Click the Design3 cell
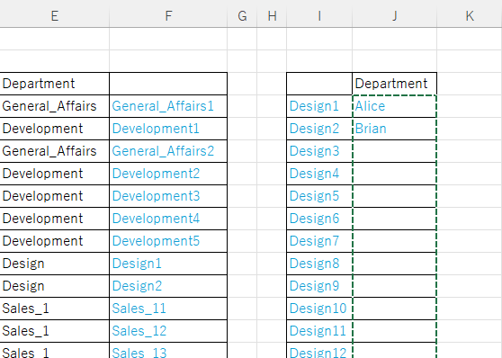 click(x=319, y=151)
